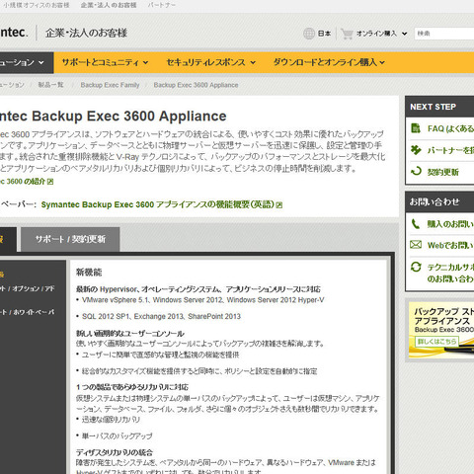Open the パートナー link in NEXT STEP
Viewport: 474px width, 474px height.
pos(450,150)
